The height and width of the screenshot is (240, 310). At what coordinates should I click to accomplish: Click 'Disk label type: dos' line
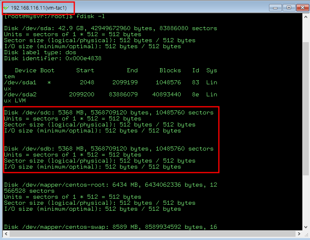coord(40,52)
